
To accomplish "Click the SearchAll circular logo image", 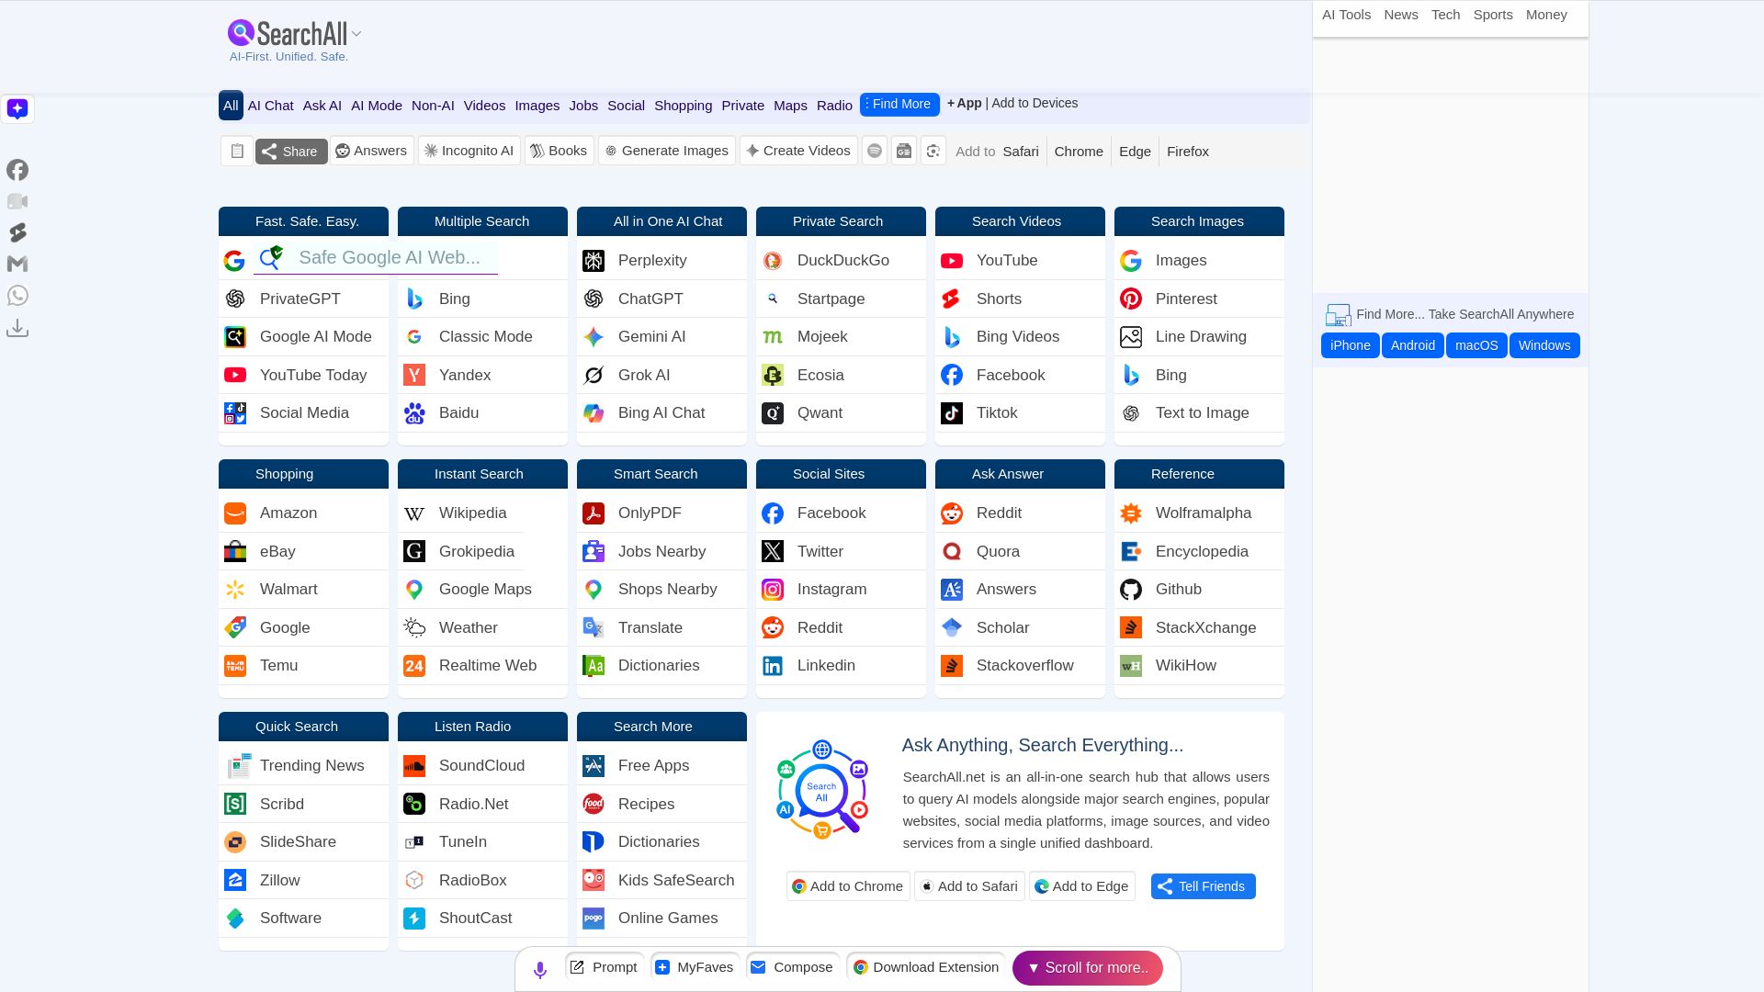I will click(x=822, y=789).
